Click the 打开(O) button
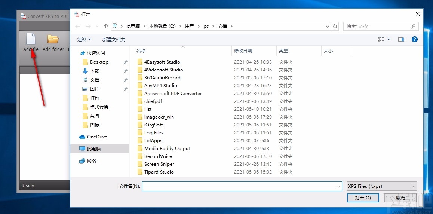Screen dimensions: 433x214 click(363, 198)
